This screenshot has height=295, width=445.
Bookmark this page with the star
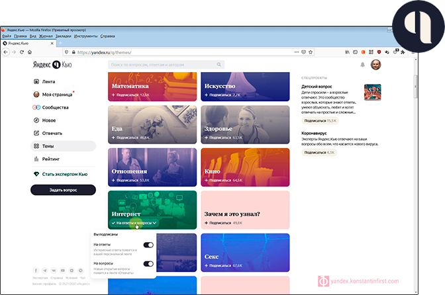311,52
